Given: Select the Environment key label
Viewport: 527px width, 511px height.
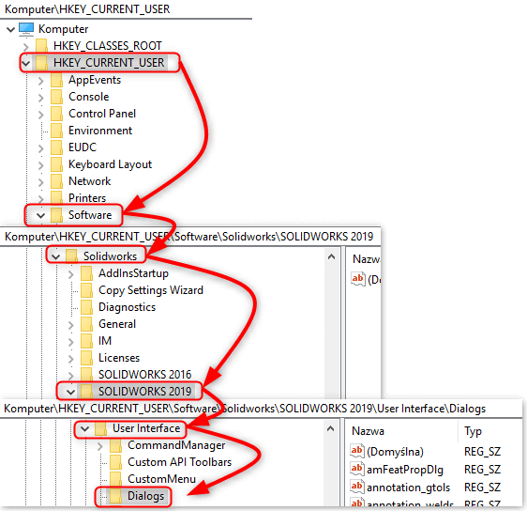Looking at the screenshot, I should (x=100, y=131).
